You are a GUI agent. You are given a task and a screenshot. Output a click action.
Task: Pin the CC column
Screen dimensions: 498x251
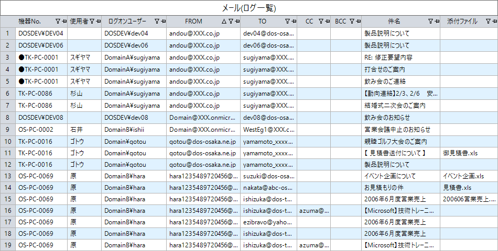pyautogui.click(x=328, y=21)
